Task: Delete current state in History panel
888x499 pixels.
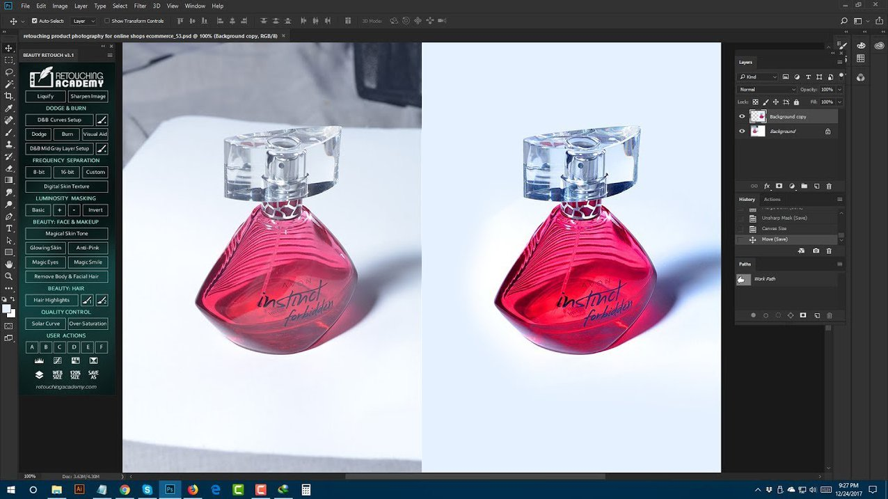Action: tap(829, 251)
